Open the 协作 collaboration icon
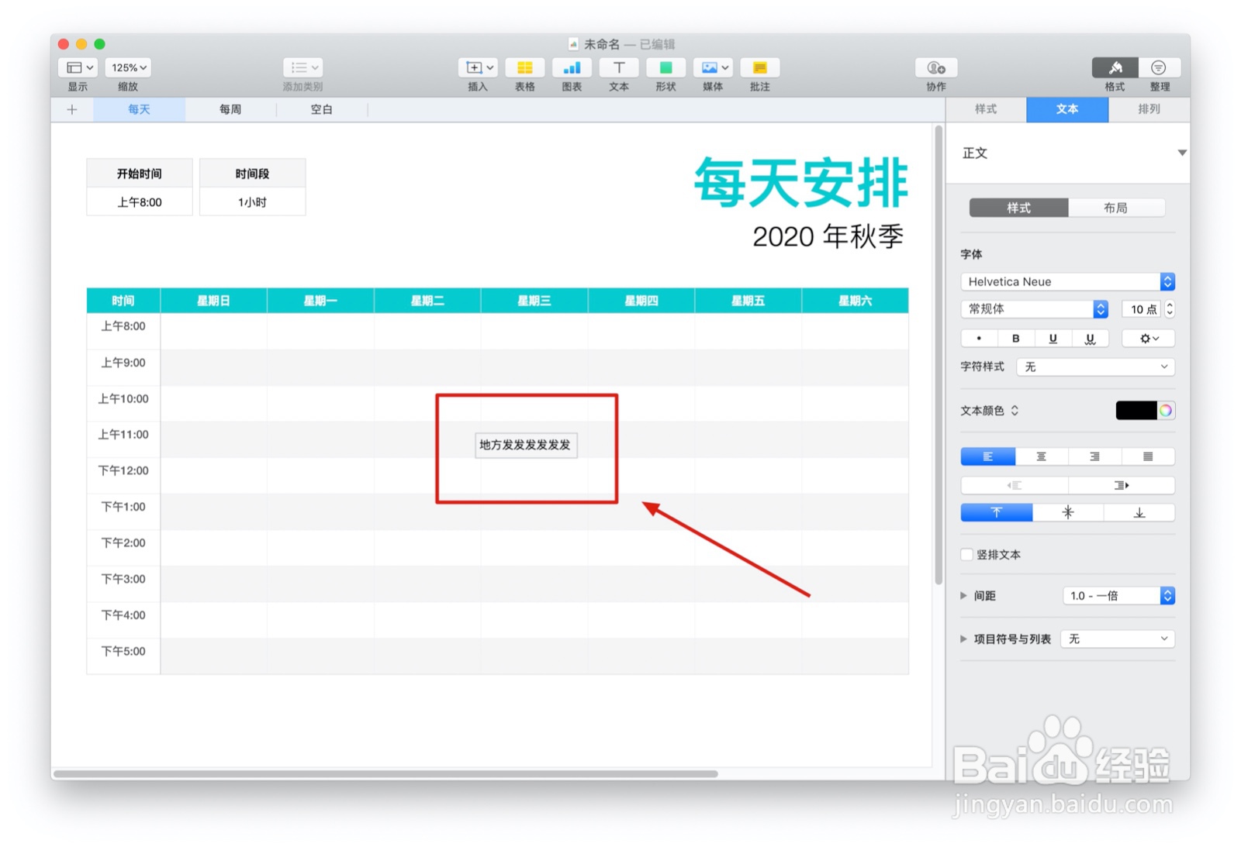 tap(935, 68)
